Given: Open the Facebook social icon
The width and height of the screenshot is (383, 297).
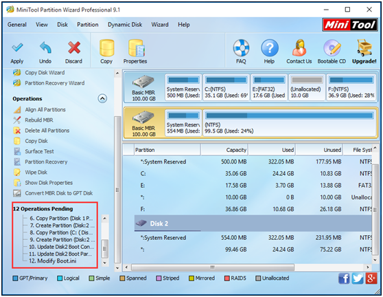Looking at the screenshot, I should [x=344, y=278].
